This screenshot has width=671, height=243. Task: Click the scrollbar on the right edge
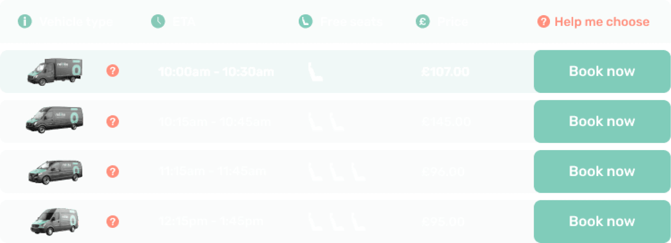coord(669,120)
